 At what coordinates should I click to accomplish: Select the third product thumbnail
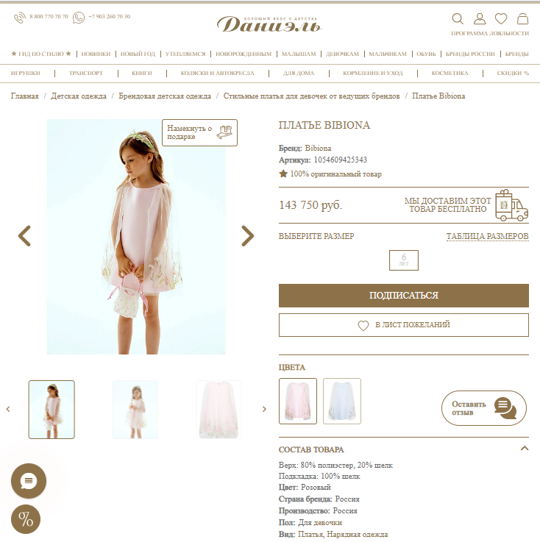(x=219, y=410)
